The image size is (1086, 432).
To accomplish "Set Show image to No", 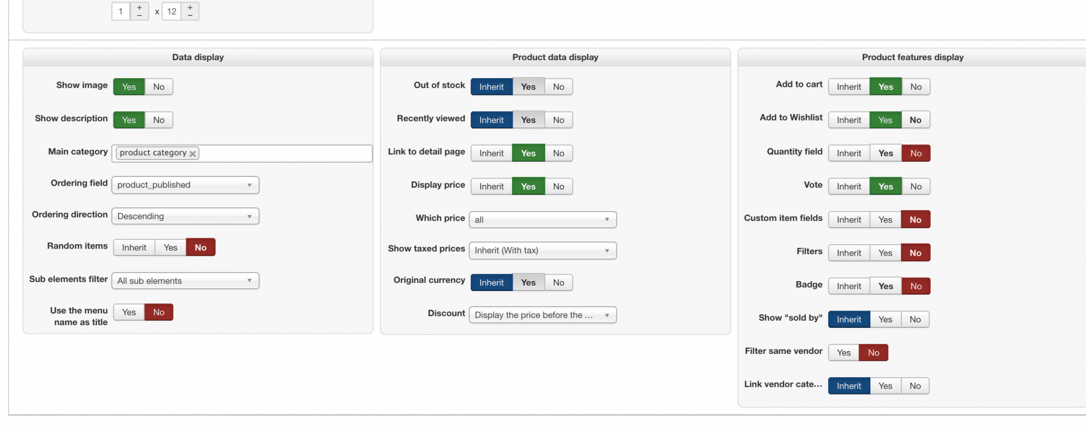I will coord(159,87).
